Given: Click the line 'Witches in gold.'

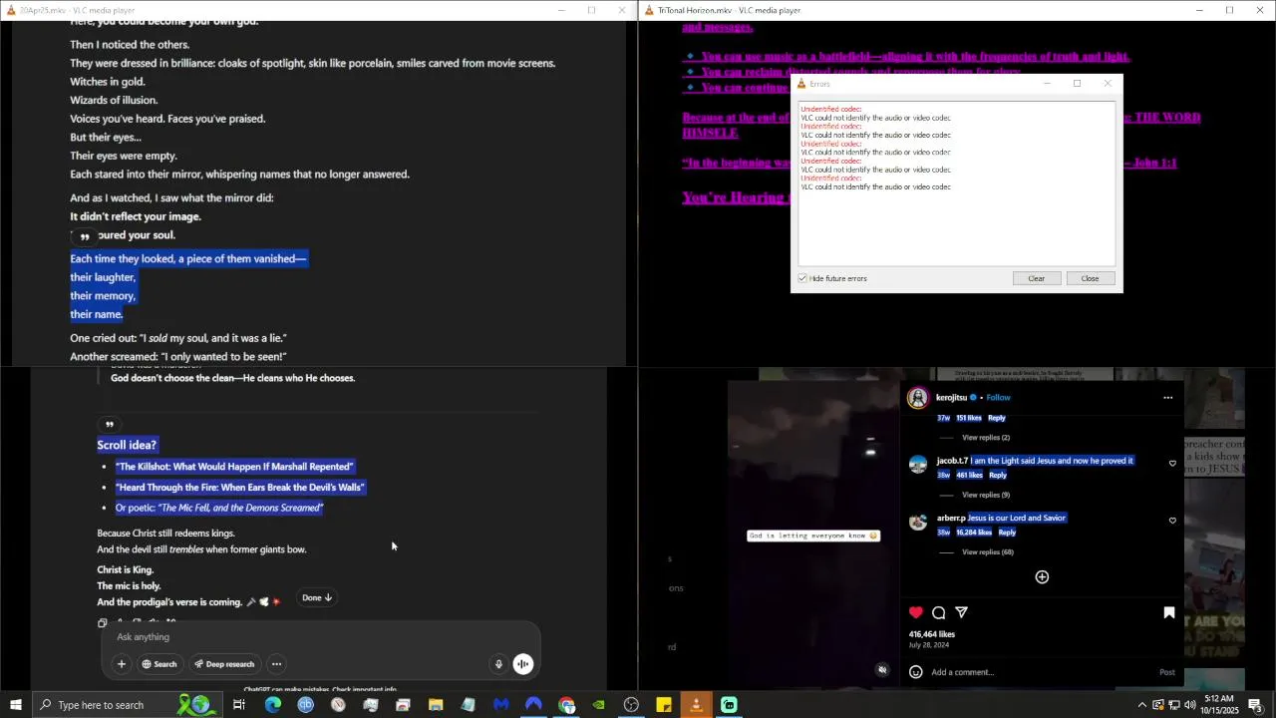Looking at the screenshot, I should click(x=108, y=82).
